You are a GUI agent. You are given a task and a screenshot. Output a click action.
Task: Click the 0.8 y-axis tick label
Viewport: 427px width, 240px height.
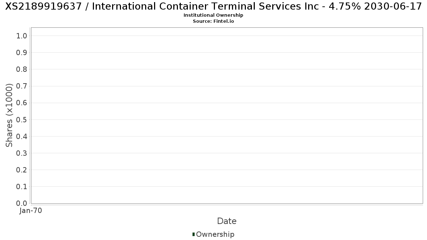(x=22, y=69)
